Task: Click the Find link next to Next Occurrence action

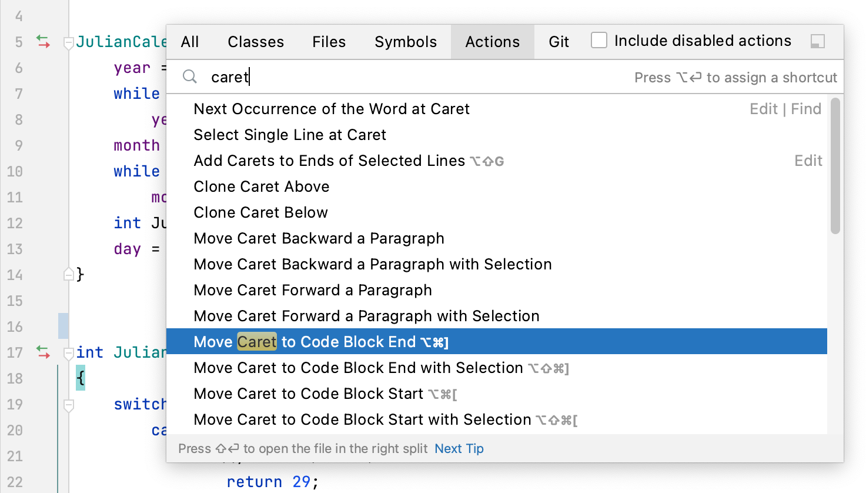Action: (806, 108)
